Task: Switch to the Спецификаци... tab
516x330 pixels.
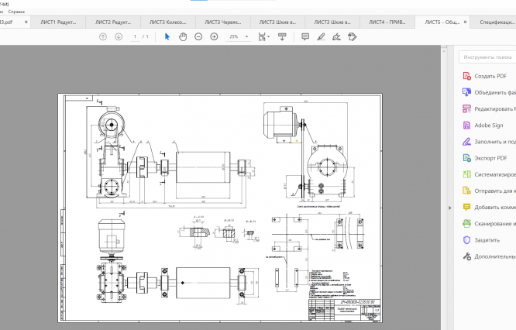Action: (x=496, y=23)
